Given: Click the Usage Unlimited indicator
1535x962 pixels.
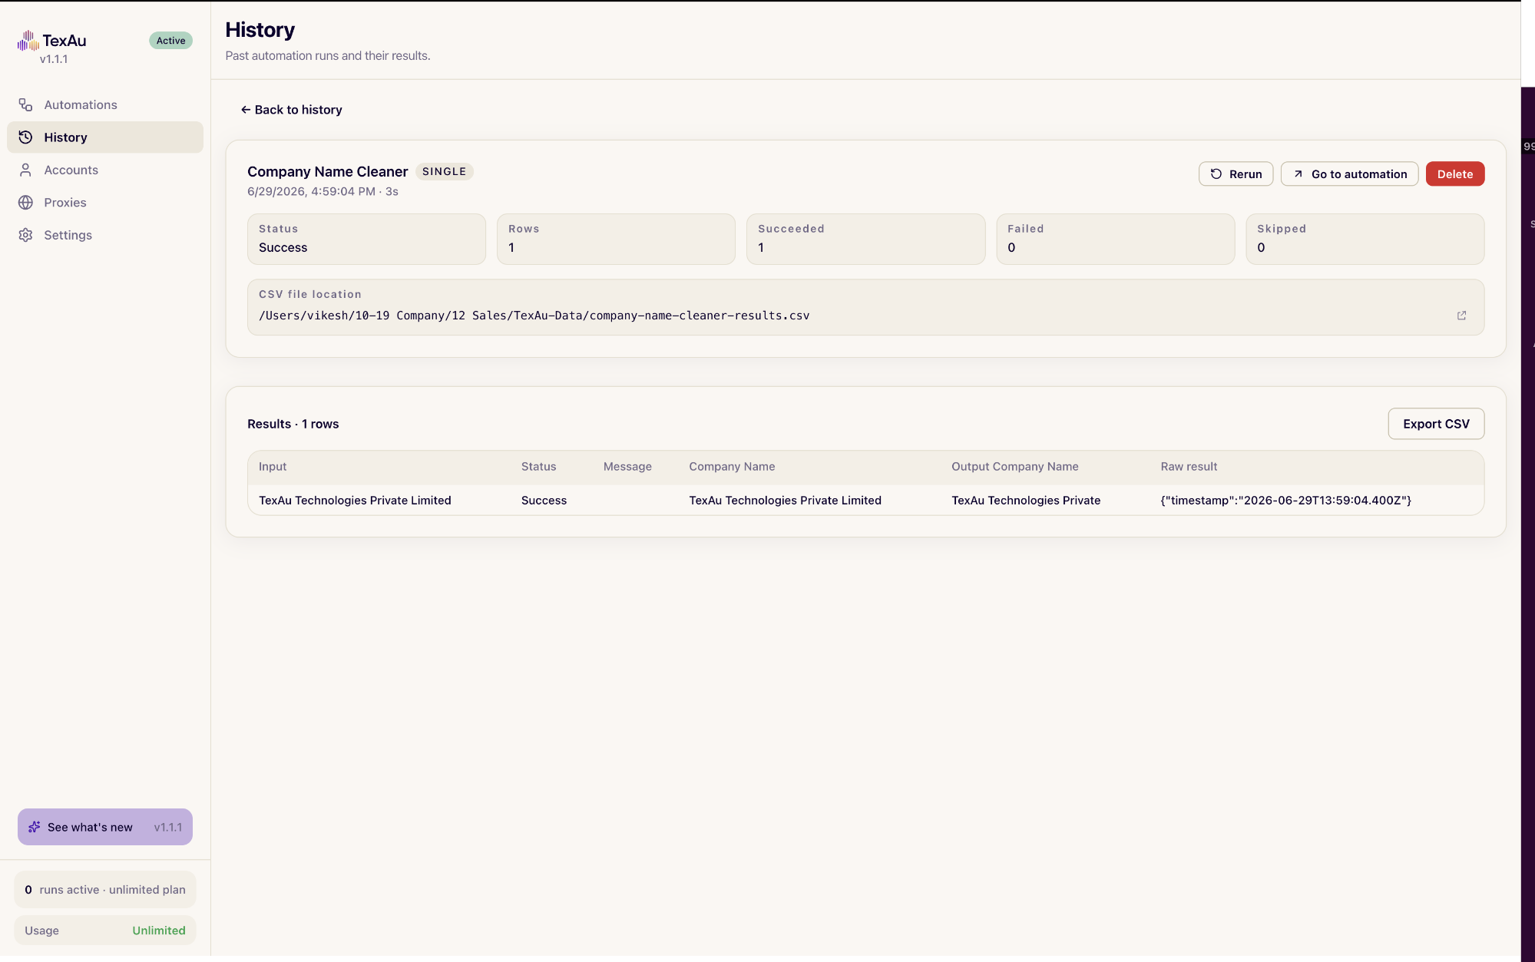Looking at the screenshot, I should click(105, 931).
